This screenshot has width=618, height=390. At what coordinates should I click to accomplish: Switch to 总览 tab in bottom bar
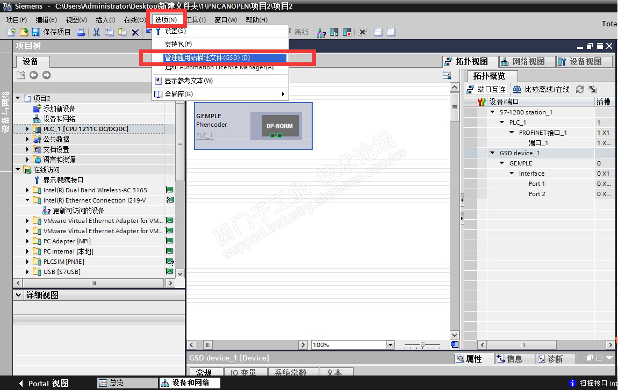pyautogui.click(x=126, y=383)
